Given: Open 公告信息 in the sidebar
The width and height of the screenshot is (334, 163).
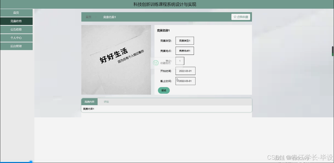Looking at the screenshot, I should 16,30.
